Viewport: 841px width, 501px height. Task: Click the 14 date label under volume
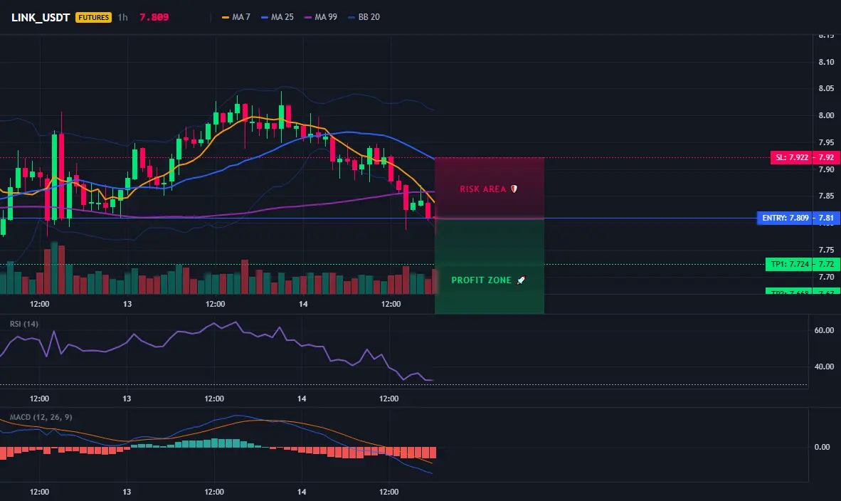click(x=303, y=304)
